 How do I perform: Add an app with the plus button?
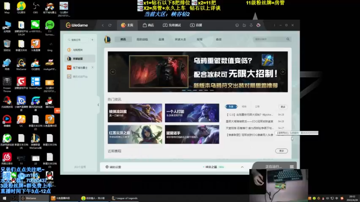[x=92, y=40]
